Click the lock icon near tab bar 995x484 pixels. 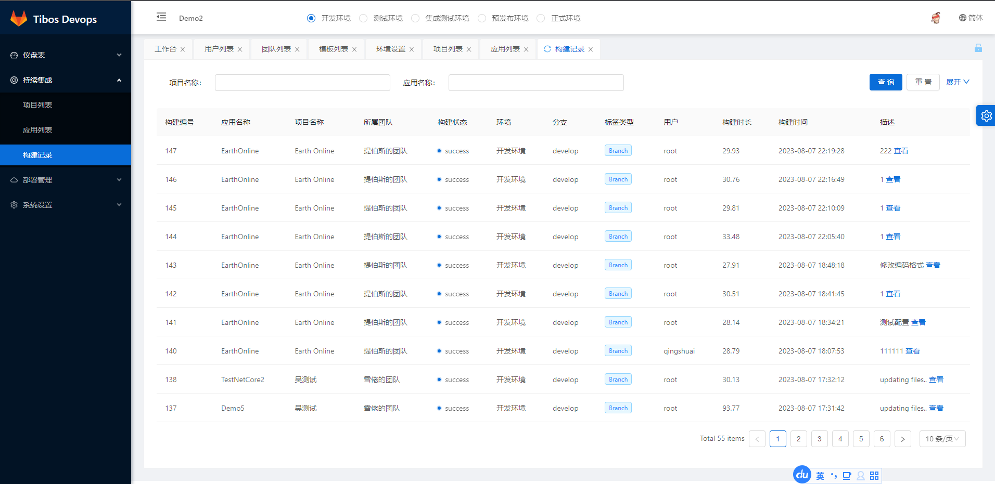click(978, 48)
